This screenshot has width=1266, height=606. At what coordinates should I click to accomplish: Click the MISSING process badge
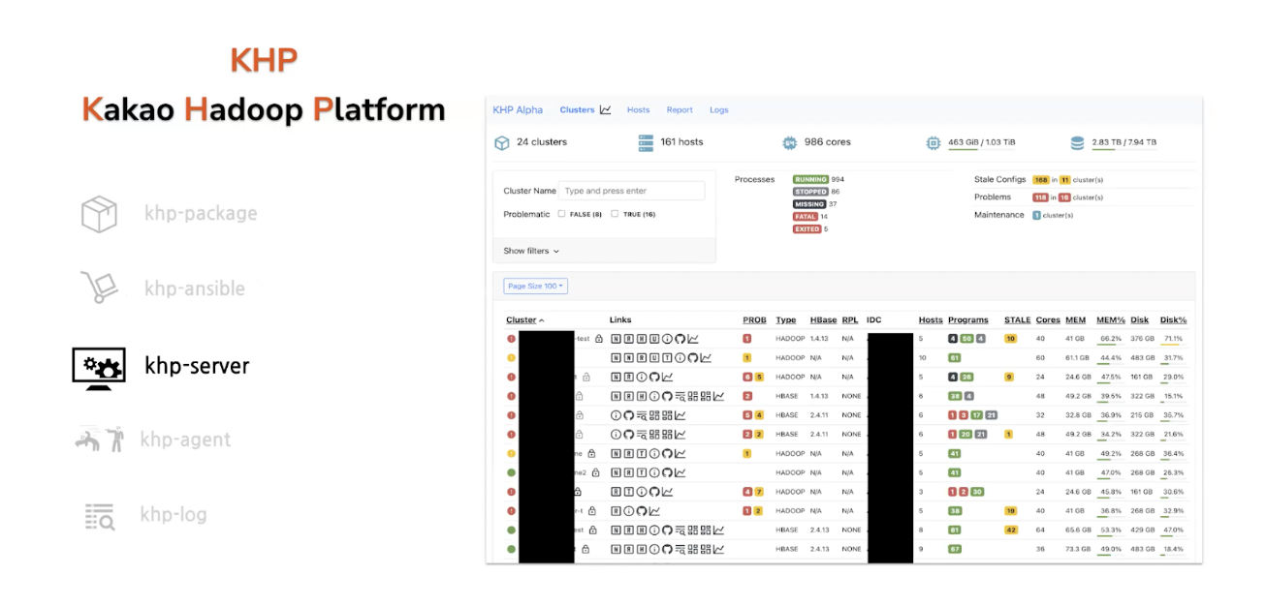pyautogui.click(x=809, y=204)
